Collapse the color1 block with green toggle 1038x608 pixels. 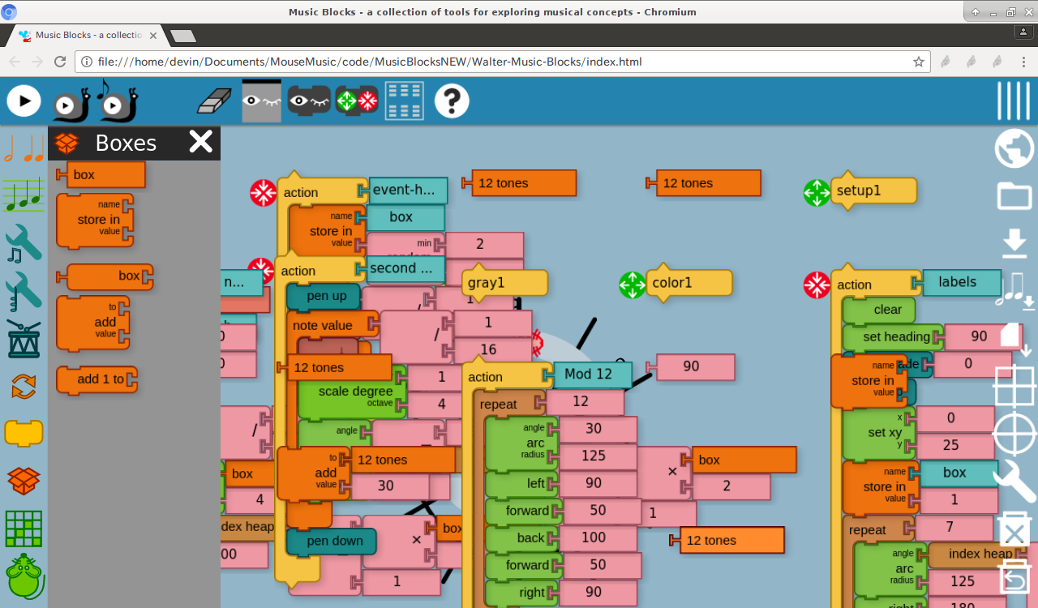coord(633,285)
